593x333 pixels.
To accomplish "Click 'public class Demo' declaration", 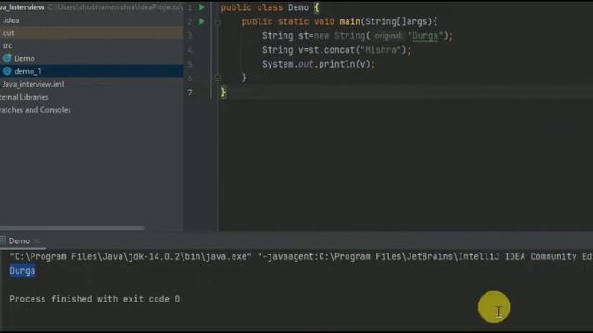I will (264, 7).
